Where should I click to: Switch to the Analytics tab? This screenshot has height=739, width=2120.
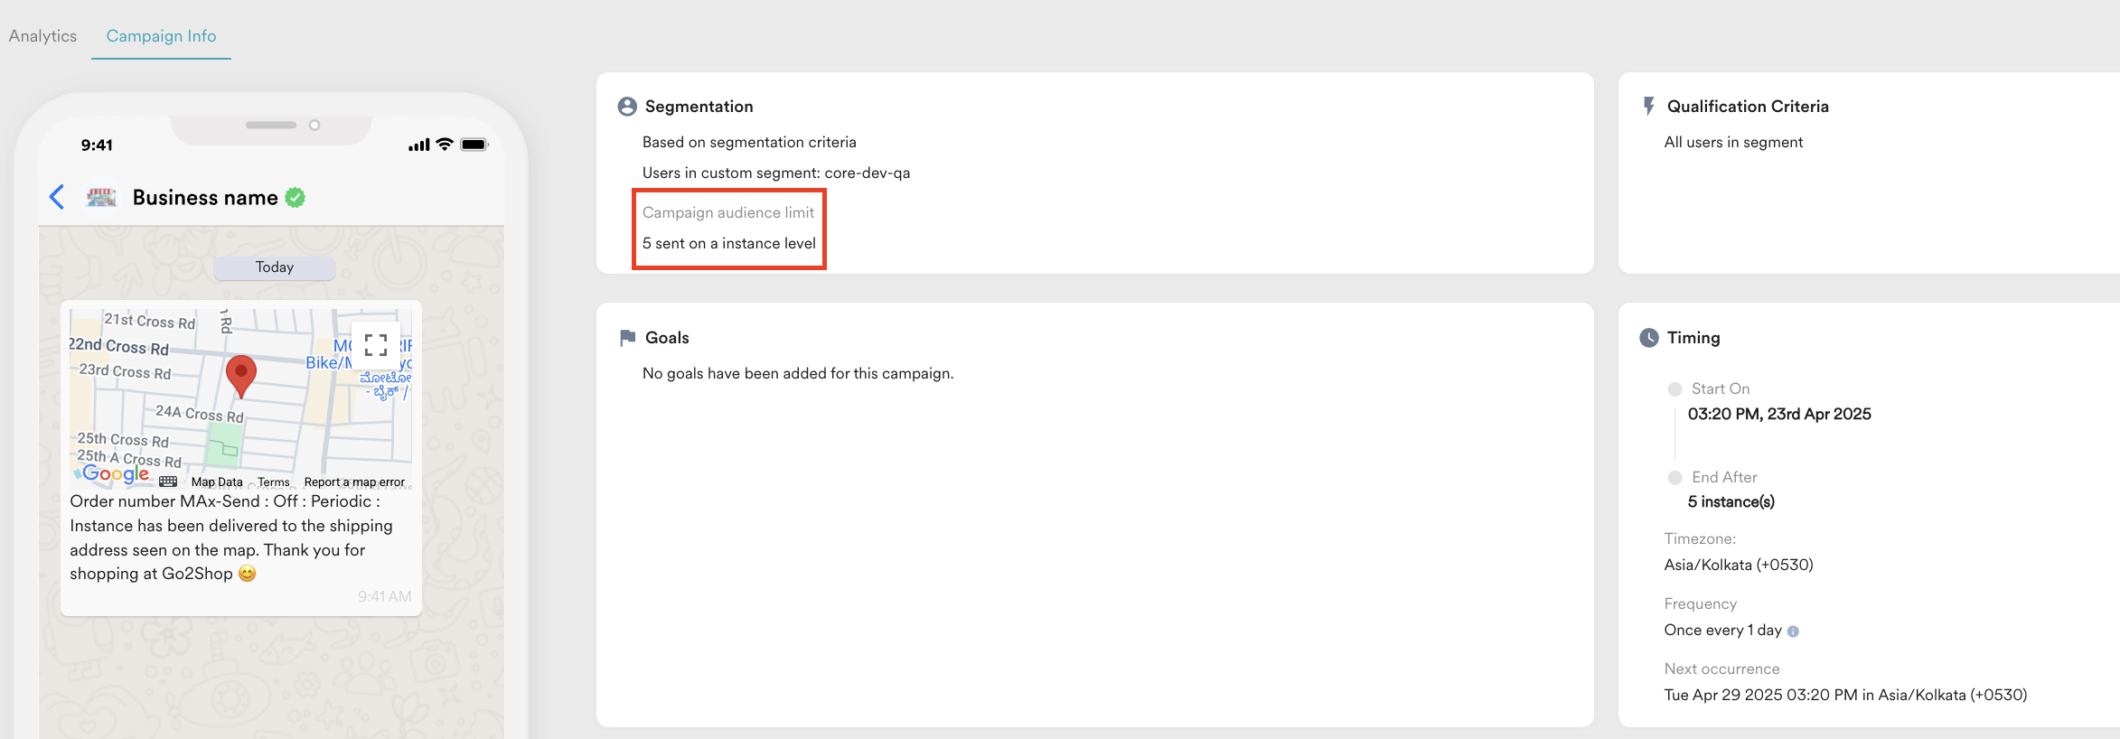point(42,36)
